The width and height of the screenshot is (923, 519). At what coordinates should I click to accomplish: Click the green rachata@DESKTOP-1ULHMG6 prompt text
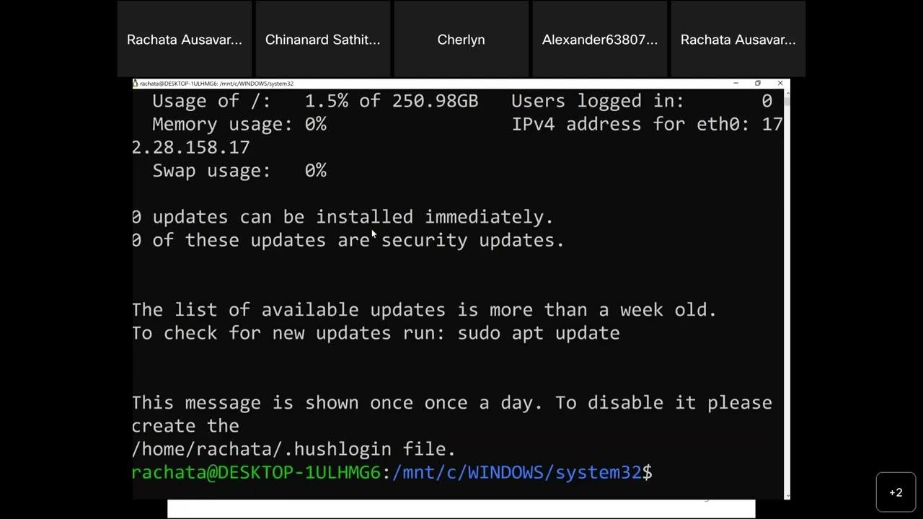255,473
